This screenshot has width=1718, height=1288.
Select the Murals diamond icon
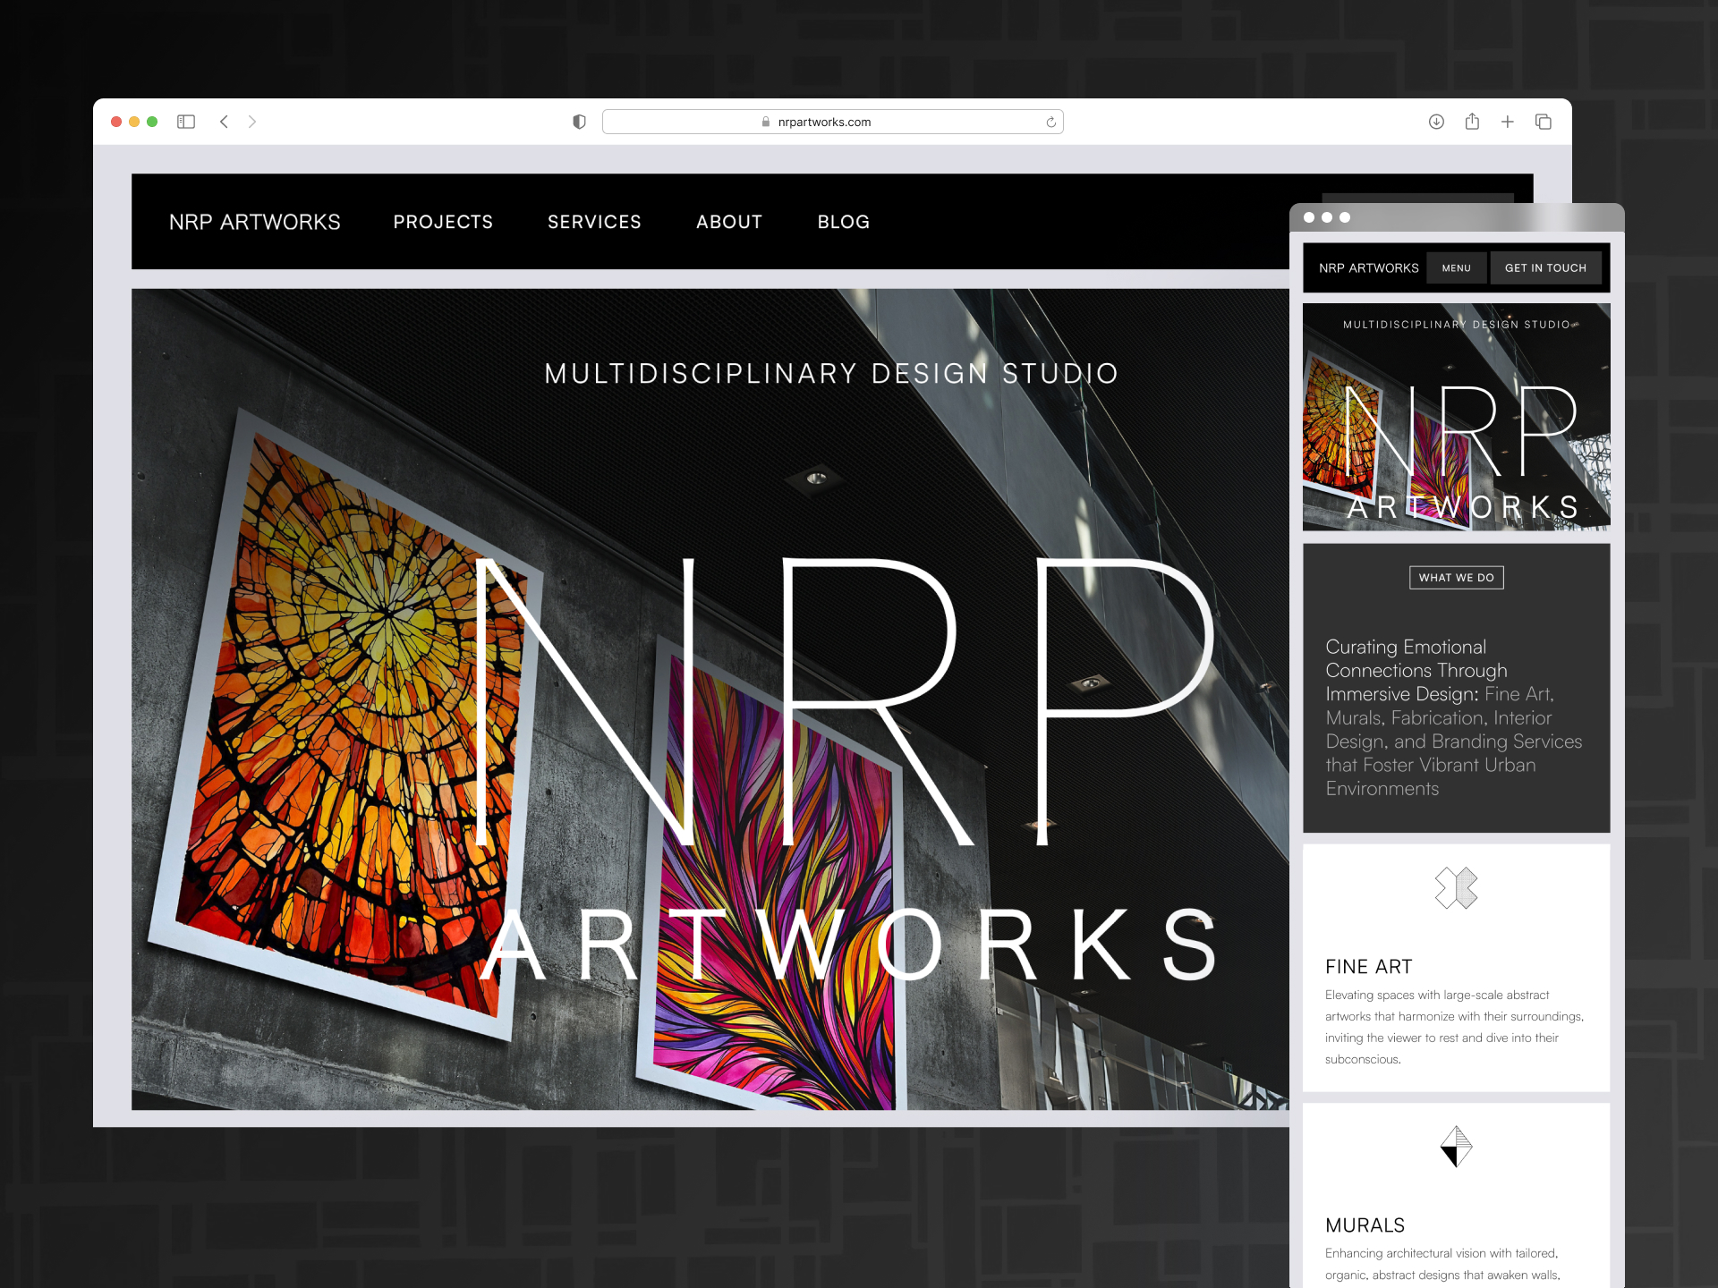tap(1457, 1148)
